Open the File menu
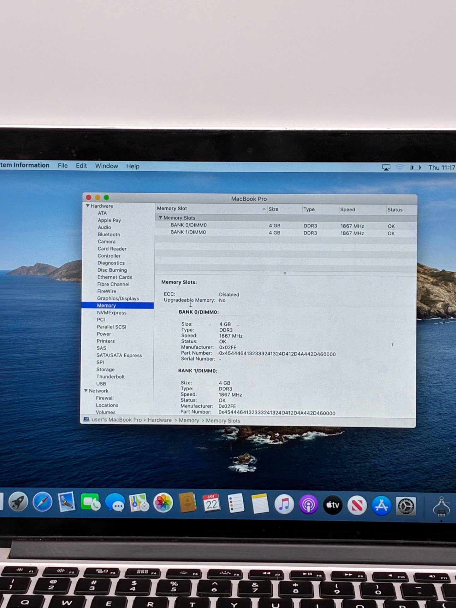 coord(62,166)
